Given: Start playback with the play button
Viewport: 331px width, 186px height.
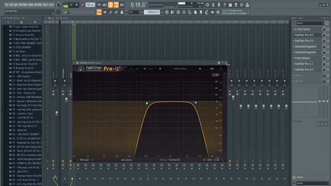Looking at the screenshot, I should point(71,5).
